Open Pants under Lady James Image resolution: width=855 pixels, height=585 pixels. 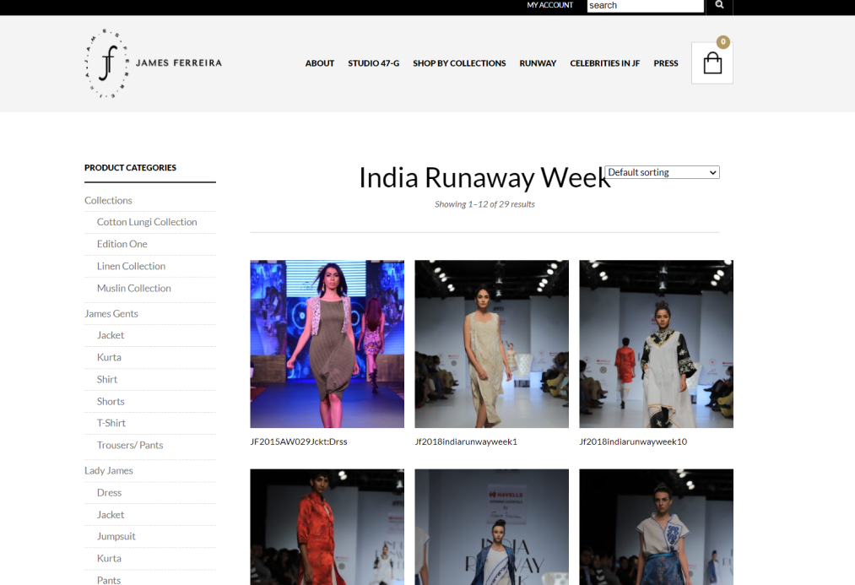point(109,580)
